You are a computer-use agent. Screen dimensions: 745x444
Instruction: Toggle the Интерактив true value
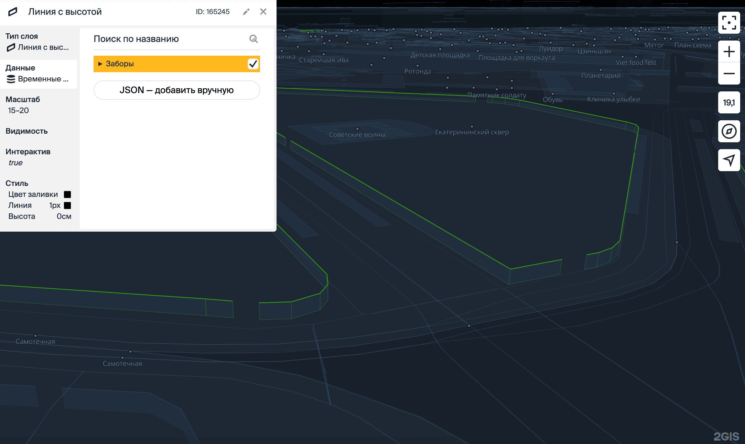tap(15, 163)
